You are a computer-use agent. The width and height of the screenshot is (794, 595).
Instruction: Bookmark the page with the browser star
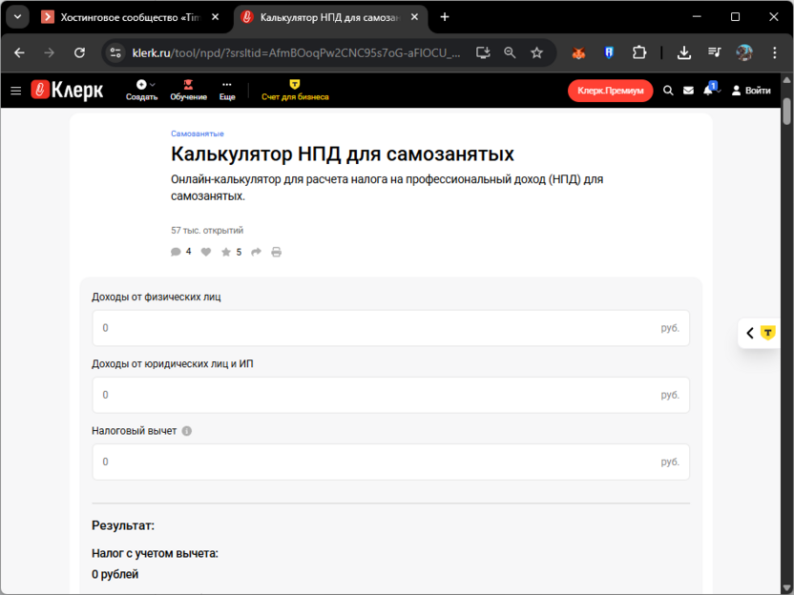point(534,53)
